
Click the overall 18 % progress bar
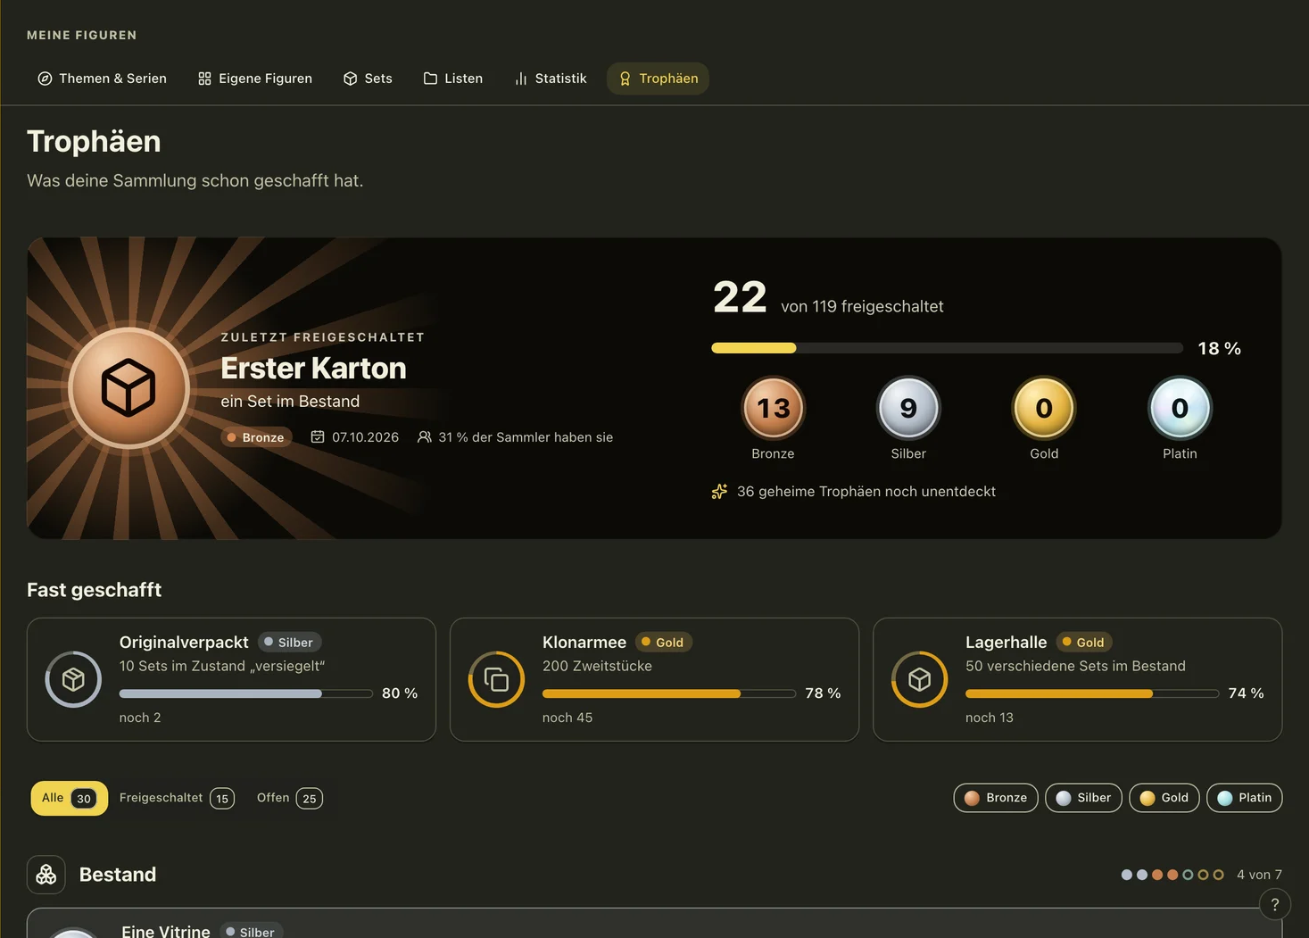click(948, 348)
